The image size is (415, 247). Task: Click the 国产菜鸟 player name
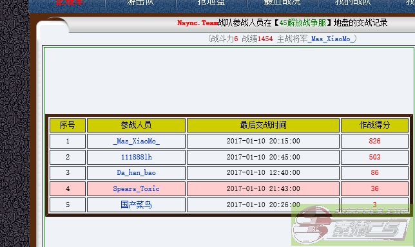(x=137, y=205)
